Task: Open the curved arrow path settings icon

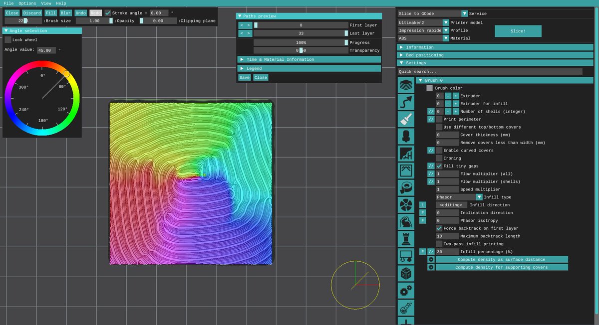Action: pos(406,102)
